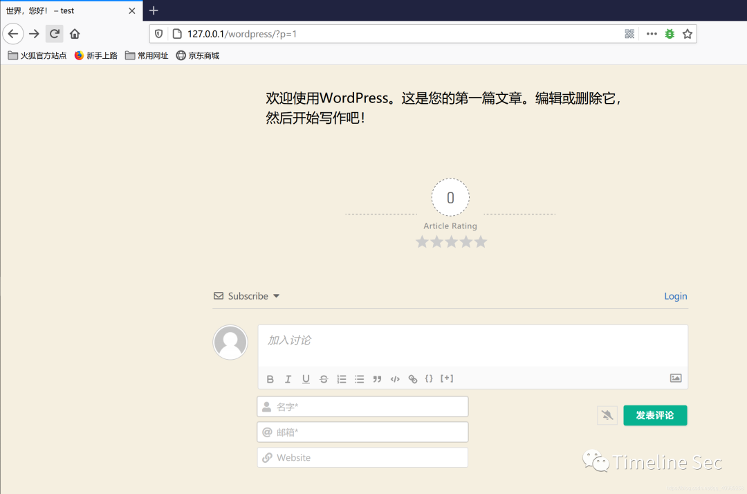Screen dimensions: 747x494
Task: Open the Firefox overflow menu with three dots
Action: tap(650, 33)
